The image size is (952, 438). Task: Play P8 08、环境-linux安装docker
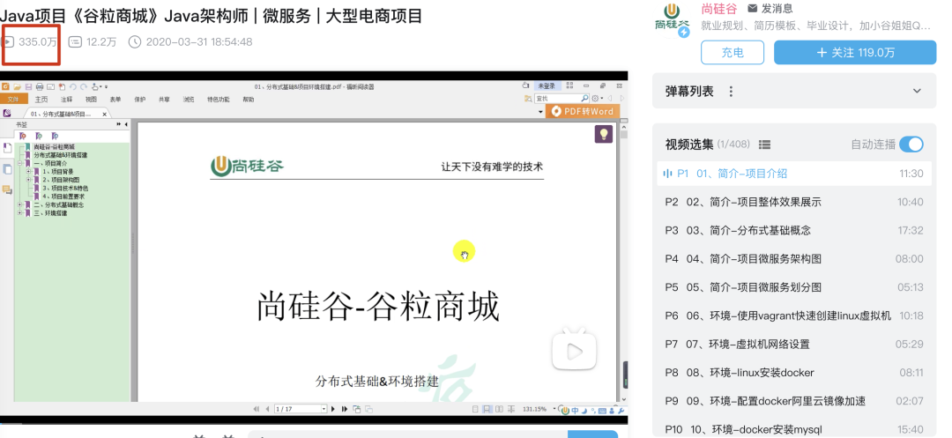click(x=794, y=373)
